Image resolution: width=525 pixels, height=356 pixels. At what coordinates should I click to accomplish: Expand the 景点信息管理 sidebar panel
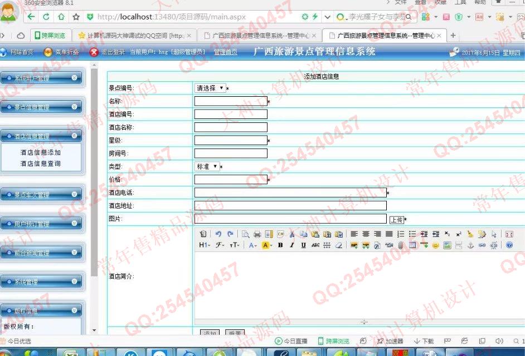42,107
